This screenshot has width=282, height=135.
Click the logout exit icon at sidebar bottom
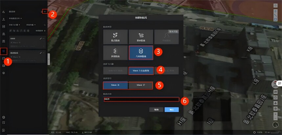[x=4, y=130]
